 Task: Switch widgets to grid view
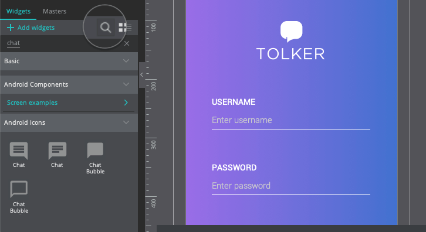[x=122, y=28]
